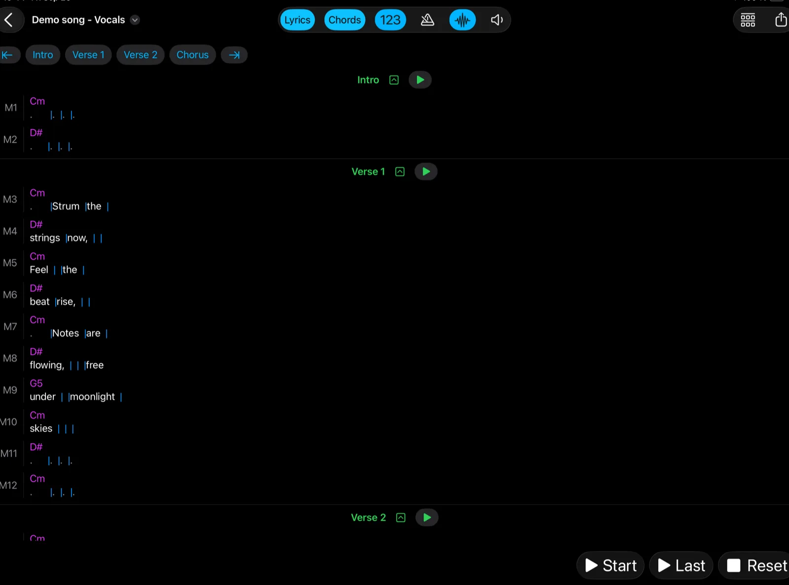Click the lyric word 'beat'
Image resolution: width=789 pixels, height=585 pixels.
pyautogui.click(x=39, y=302)
